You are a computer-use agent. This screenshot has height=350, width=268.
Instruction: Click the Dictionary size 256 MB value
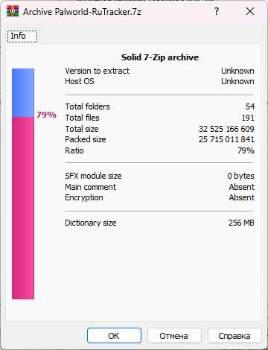tap(241, 223)
